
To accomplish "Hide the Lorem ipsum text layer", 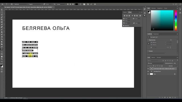I will (148, 69).
